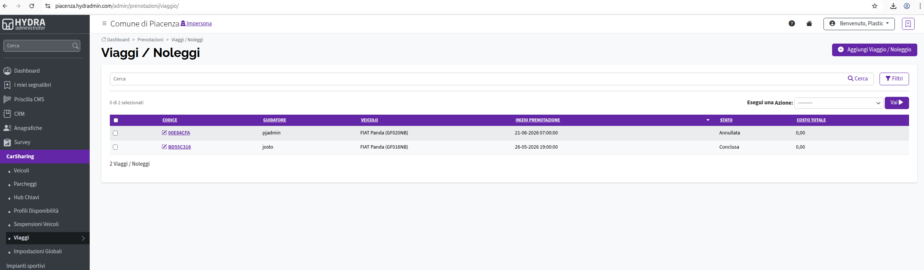Open the home icon in top bar
Viewport: 924px width, 270px height.
coord(809,23)
